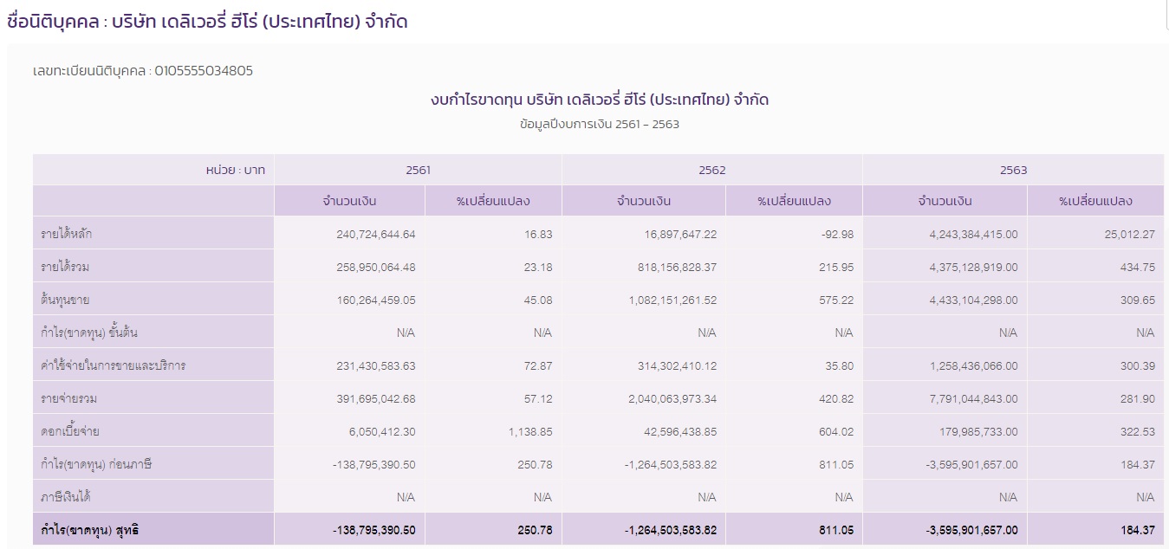Click the 2563 year column header
This screenshot has width=1169, height=549.
point(1013,170)
